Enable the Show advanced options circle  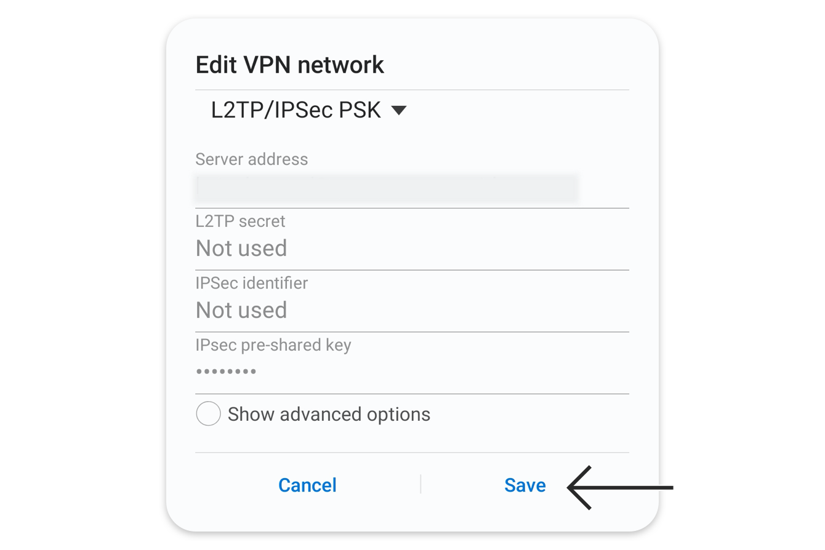pyautogui.click(x=208, y=414)
